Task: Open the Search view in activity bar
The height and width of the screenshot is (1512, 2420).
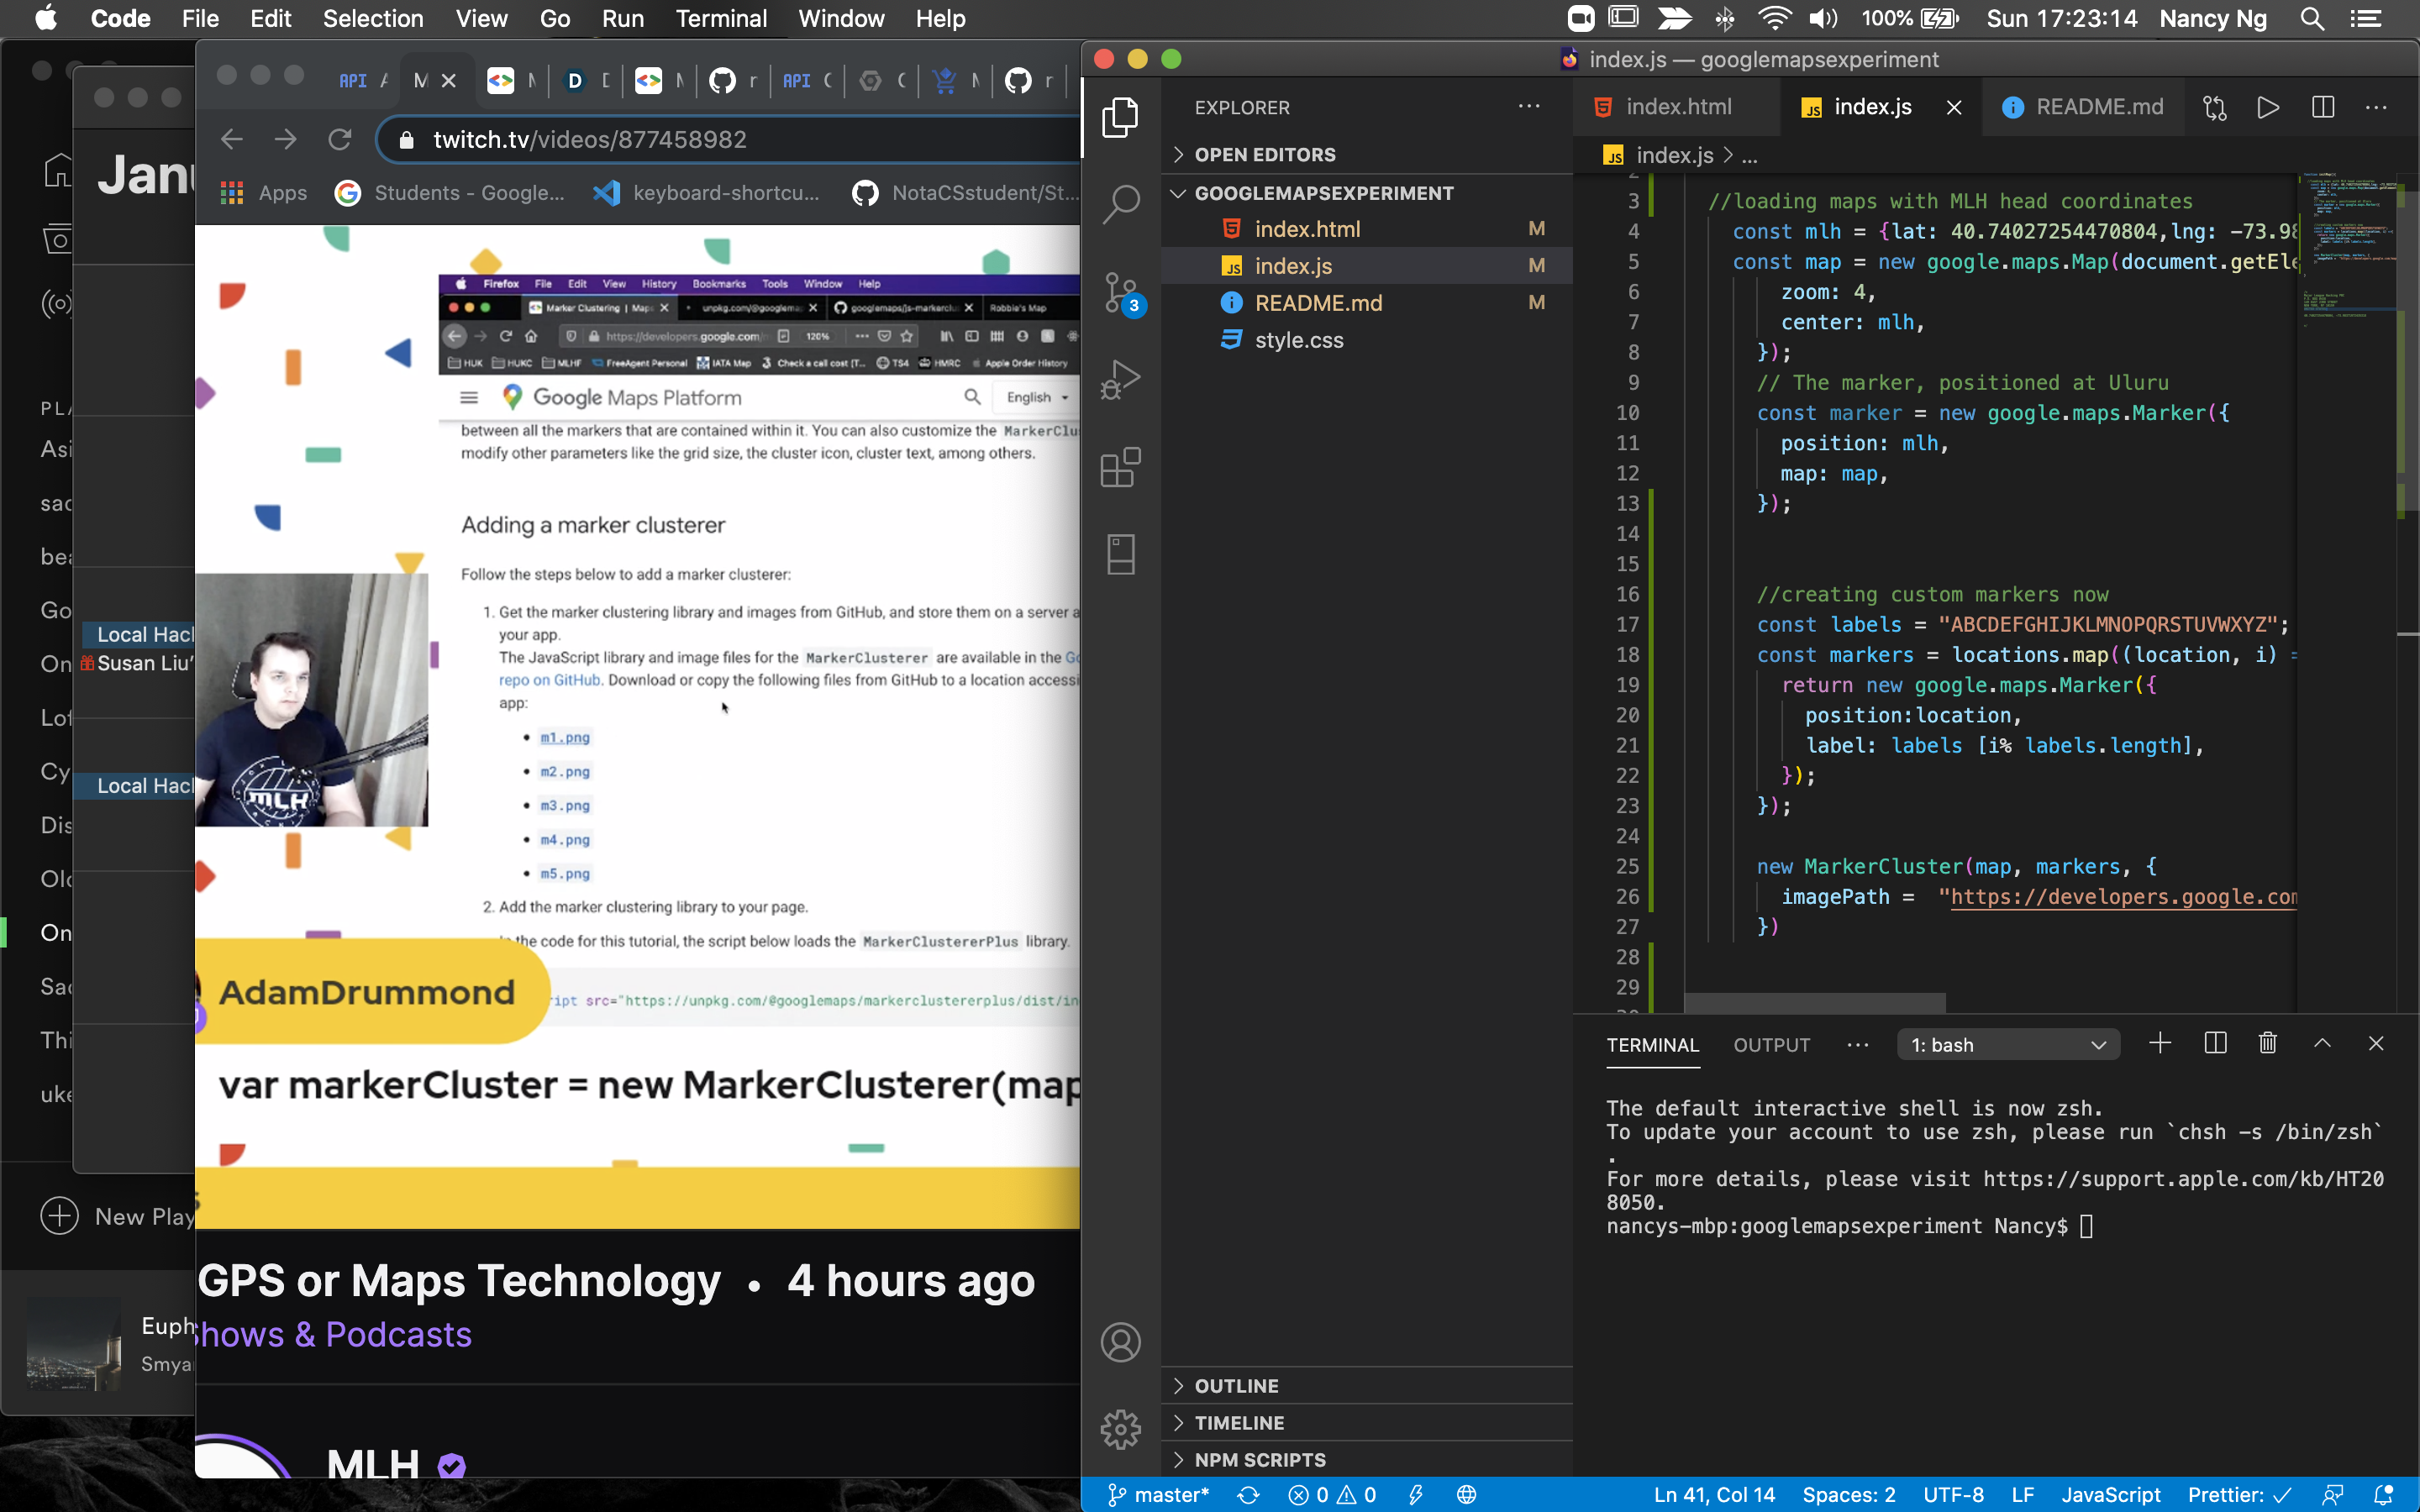Action: point(1120,204)
